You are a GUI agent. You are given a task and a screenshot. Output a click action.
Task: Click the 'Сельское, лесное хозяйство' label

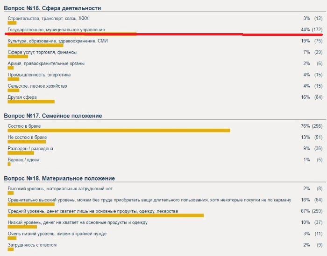[37, 86]
